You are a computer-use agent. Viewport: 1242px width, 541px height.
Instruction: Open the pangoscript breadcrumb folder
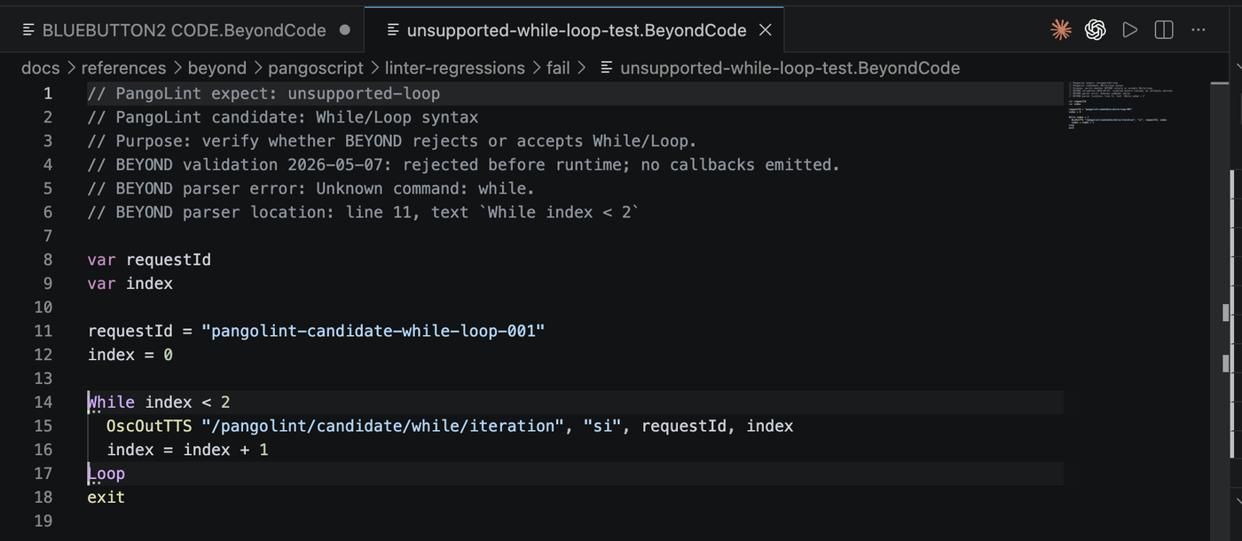pyautogui.click(x=316, y=68)
